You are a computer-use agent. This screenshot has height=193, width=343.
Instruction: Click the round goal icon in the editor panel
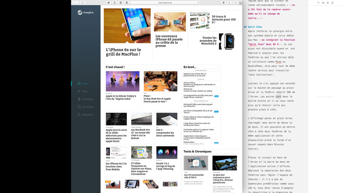pyautogui.click(x=323, y=3)
